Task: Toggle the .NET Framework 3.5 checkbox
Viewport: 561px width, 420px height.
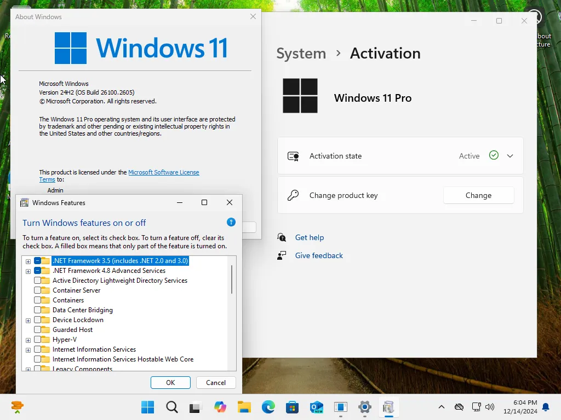Action: 37,261
